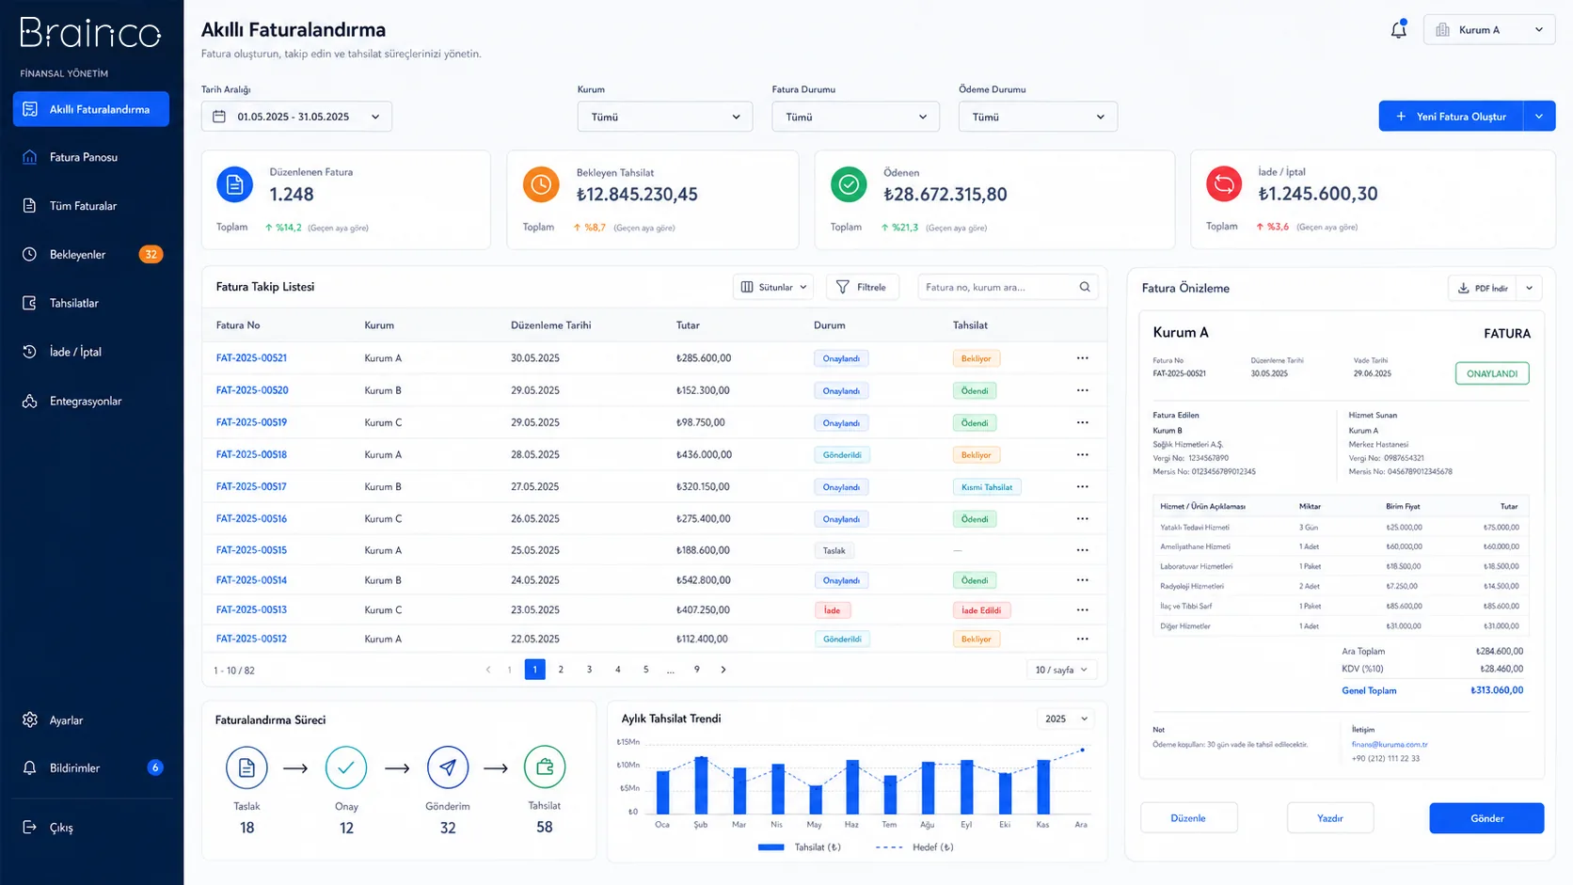Open the 2025 year selector
1573x885 pixels.
point(1067,719)
